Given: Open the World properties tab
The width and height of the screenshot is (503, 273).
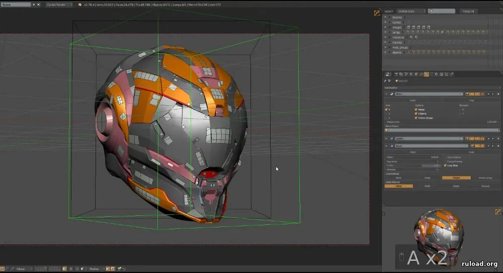Looking at the screenshot, I should (411, 74).
